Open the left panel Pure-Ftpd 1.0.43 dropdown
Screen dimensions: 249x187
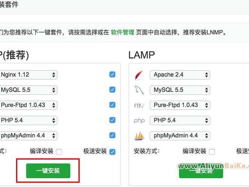click(28, 105)
